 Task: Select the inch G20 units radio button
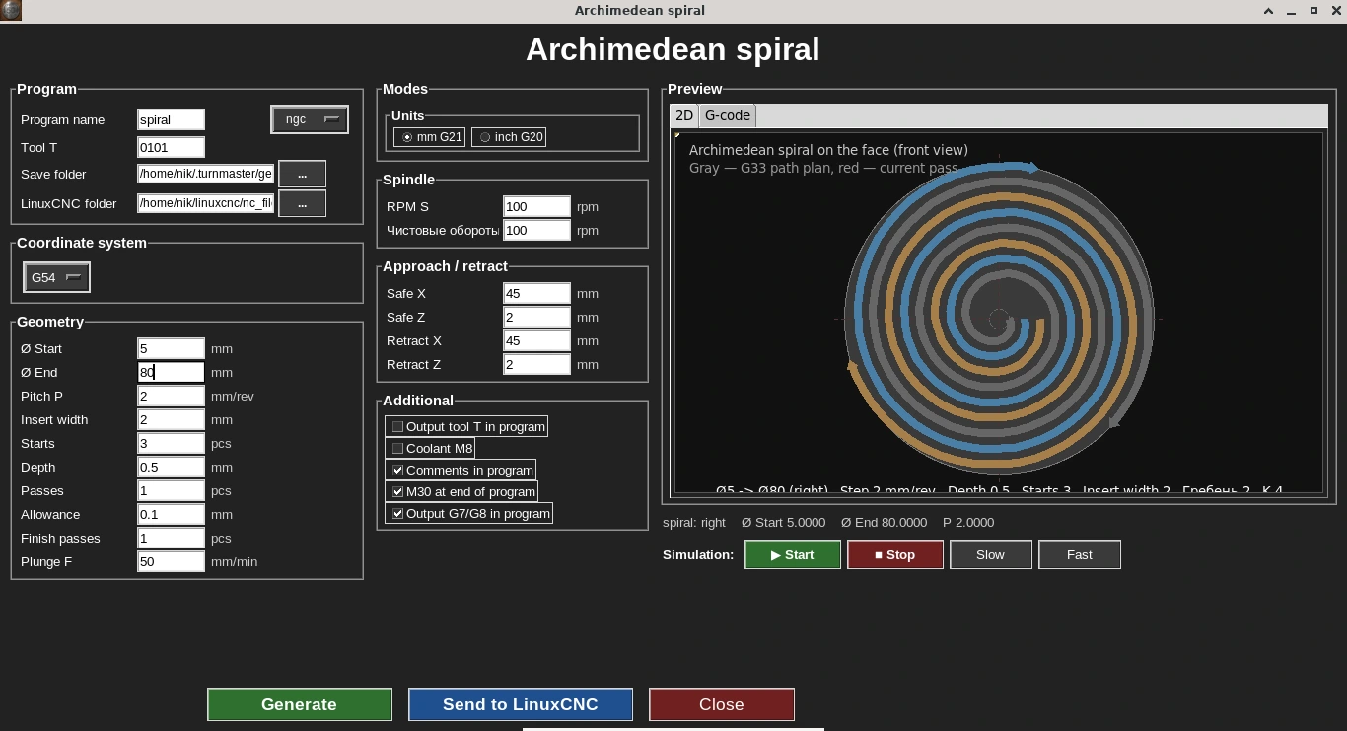point(509,137)
